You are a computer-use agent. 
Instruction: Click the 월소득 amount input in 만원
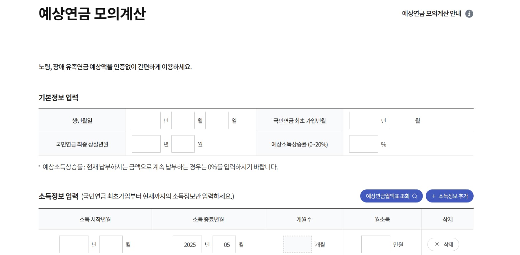pos(376,244)
